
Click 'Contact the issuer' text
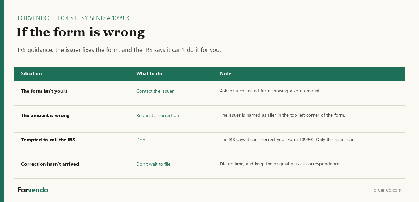pyautogui.click(x=155, y=91)
